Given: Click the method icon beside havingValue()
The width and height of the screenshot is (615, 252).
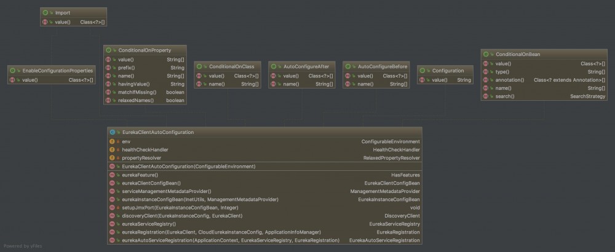Looking at the screenshot, I should click(108, 84).
